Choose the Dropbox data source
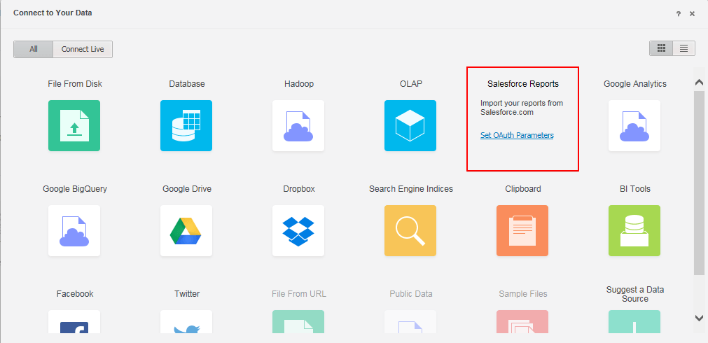 click(x=298, y=230)
